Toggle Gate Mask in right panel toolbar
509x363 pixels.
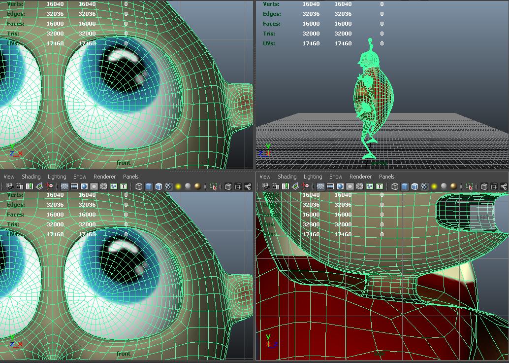coord(350,186)
